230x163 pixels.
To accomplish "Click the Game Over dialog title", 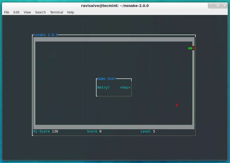I will click(x=107, y=79).
